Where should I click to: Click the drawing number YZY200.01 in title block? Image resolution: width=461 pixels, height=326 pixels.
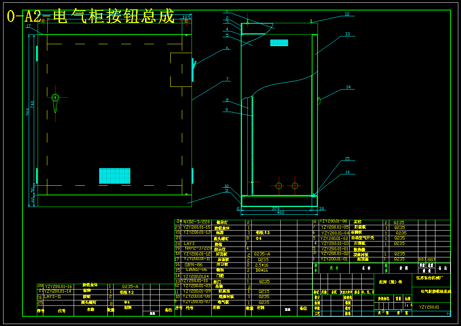(429, 307)
